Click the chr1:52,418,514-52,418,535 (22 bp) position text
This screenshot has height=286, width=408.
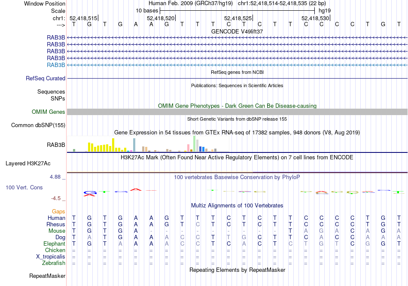pos(282,3)
